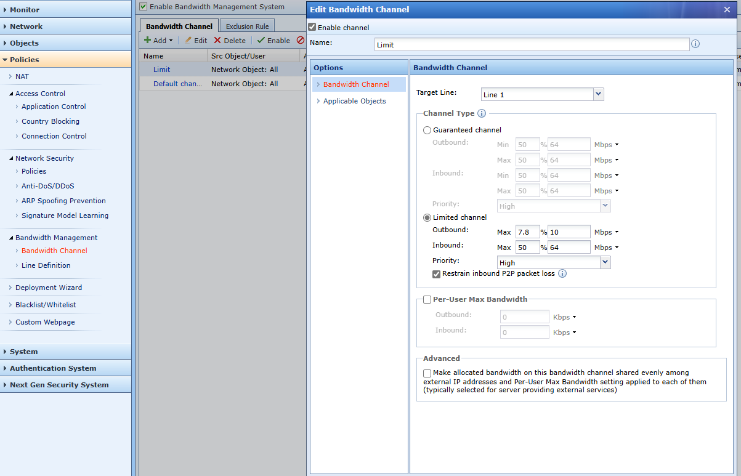Open the Target Line dropdown

[x=598, y=94]
